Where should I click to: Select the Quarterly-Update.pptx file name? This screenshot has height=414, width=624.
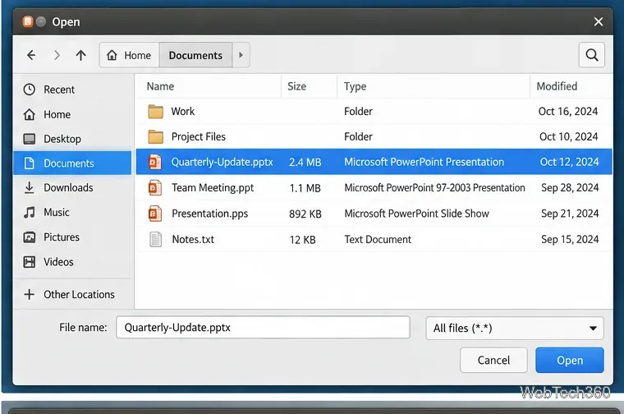pyautogui.click(x=222, y=162)
